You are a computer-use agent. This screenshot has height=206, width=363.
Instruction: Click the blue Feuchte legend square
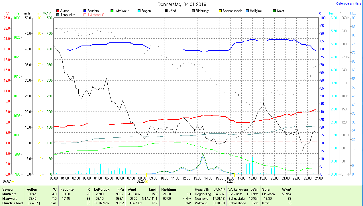click(x=85, y=11)
